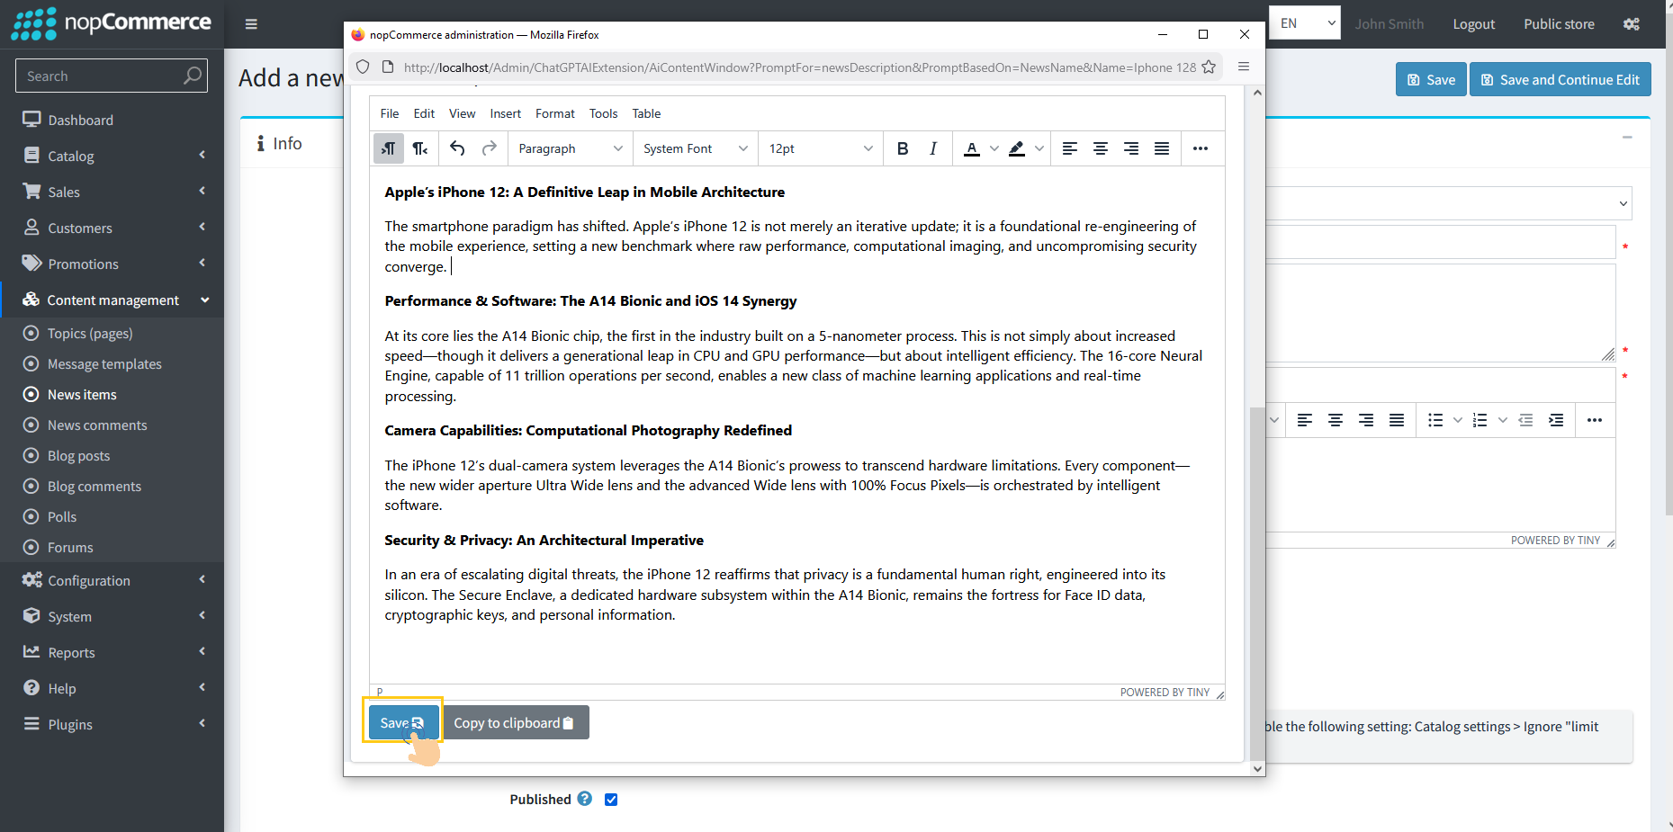The image size is (1673, 832).
Task: Apply Italic formatting
Action: (x=933, y=148)
